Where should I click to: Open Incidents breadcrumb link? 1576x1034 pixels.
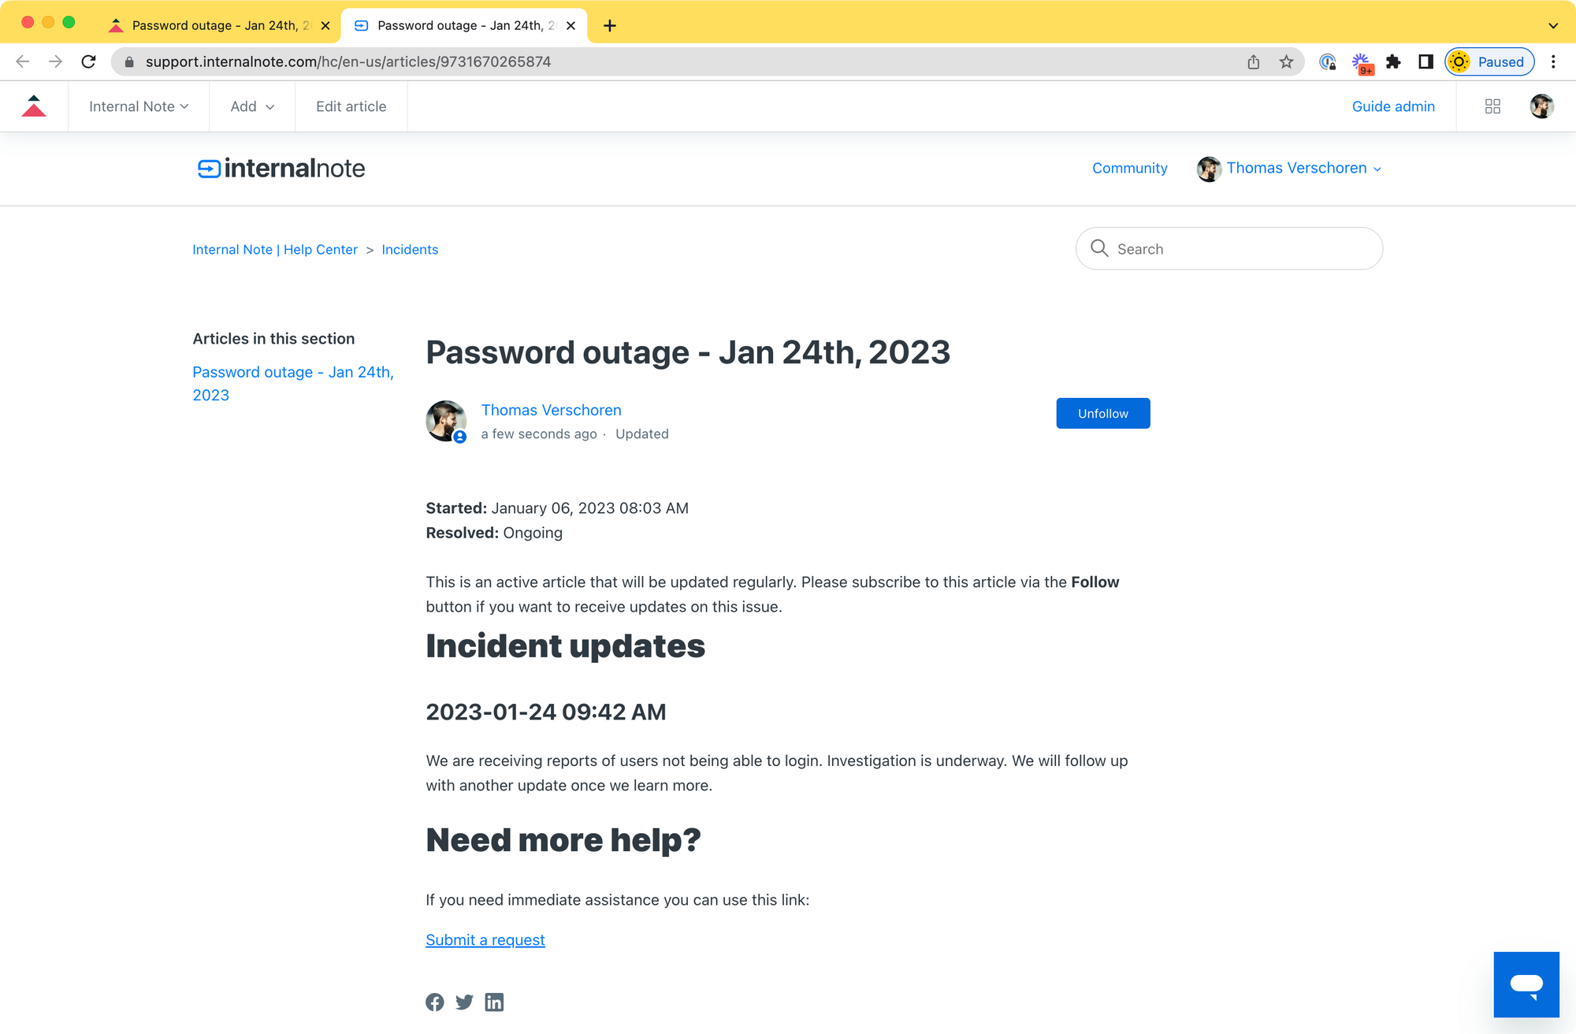[x=410, y=249]
